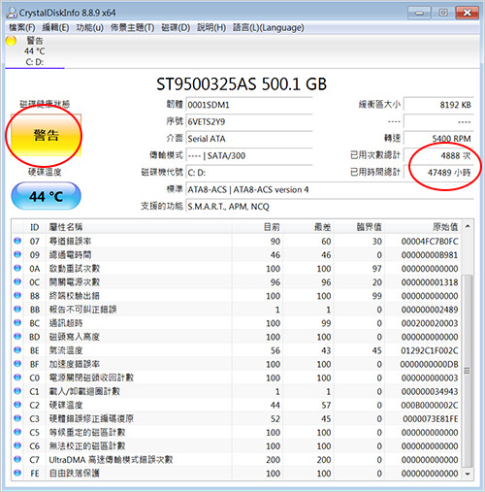Click the 屬性名稱 column header

pyautogui.click(x=139, y=227)
